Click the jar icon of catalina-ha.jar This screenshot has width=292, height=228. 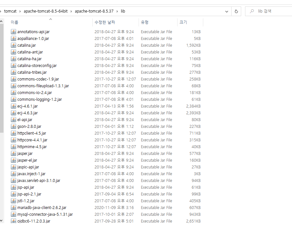point(14,59)
